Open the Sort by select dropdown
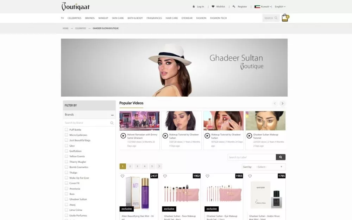Image resolution: width=352 pixels, height=220 pixels. pyautogui.click(x=269, y=167)
